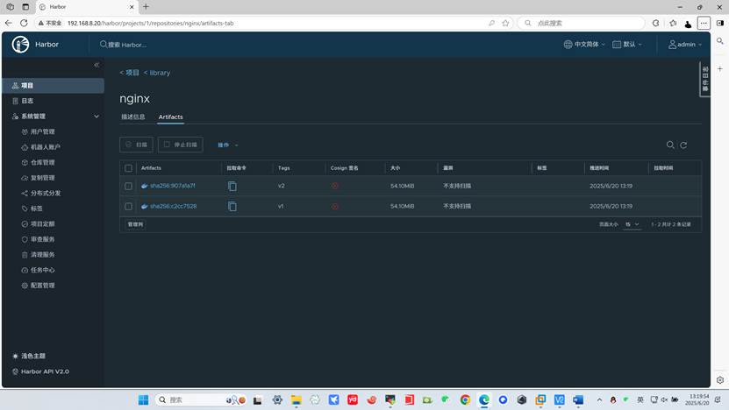This screenshot has width=729, height=410.
Task: Open 项目 (Projects) in the sidebar
Action: tap(53, 86)
